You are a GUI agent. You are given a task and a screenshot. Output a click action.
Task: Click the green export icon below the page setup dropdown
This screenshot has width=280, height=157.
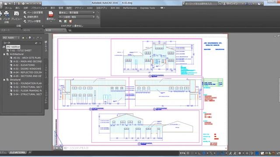[x=66, y=21]
